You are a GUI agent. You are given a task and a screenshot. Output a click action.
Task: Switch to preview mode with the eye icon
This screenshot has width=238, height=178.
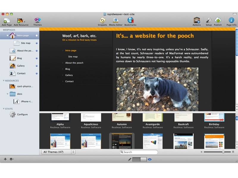pos(150,159)
